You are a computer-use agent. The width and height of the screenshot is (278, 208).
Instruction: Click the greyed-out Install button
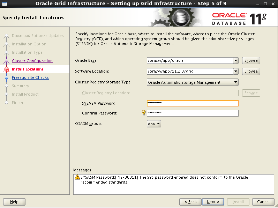tap(238, 202)
